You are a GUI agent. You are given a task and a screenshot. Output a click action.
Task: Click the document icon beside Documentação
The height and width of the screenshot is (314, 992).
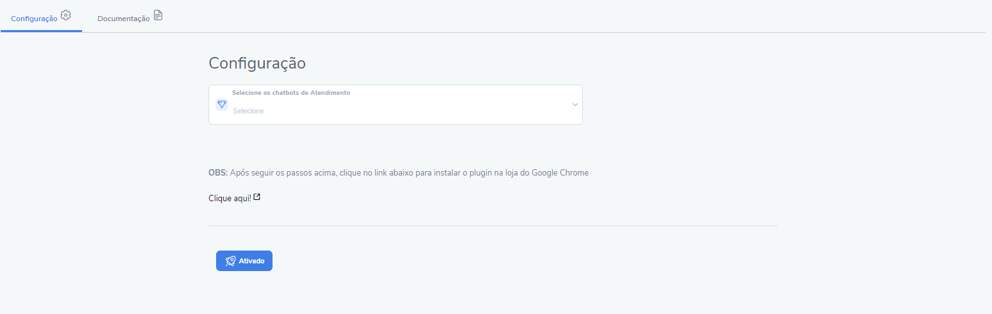coord(158,15)
